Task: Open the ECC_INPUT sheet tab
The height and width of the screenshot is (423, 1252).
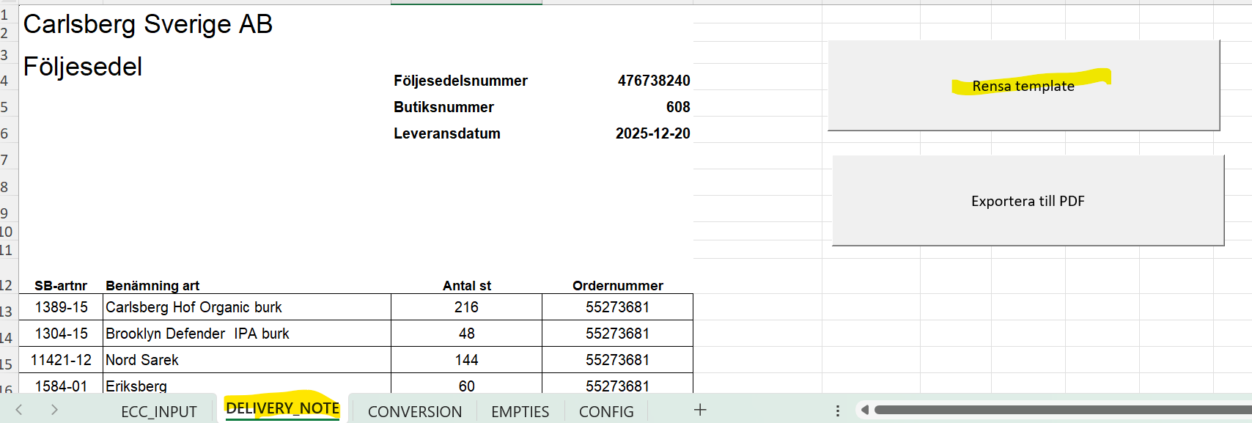Action: 159,411
